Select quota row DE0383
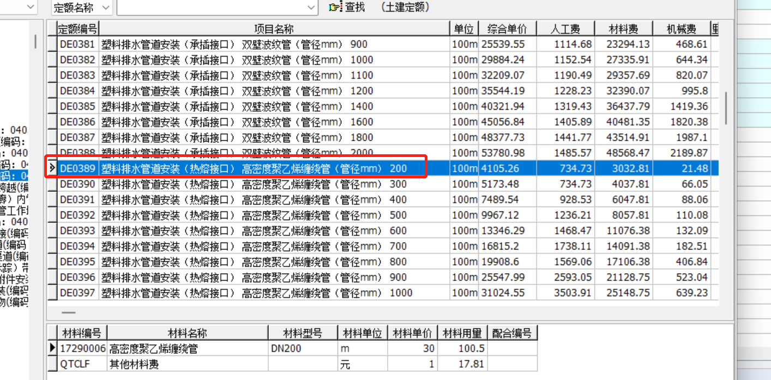 click(384, 75)
